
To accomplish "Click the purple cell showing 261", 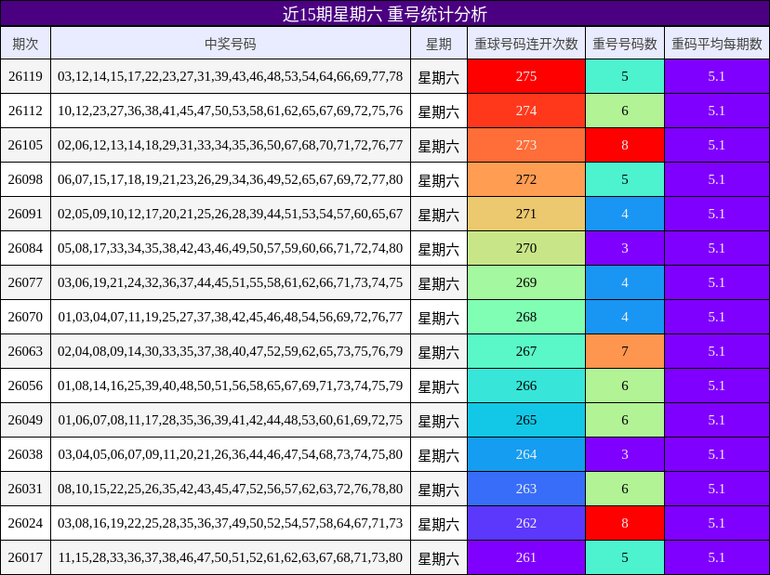I will [x=526, y=557].
